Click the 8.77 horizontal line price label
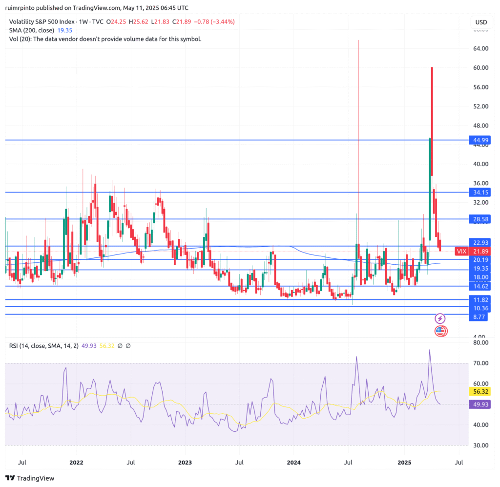The height and width of the screenshot is (487, 500). (479, 317)
